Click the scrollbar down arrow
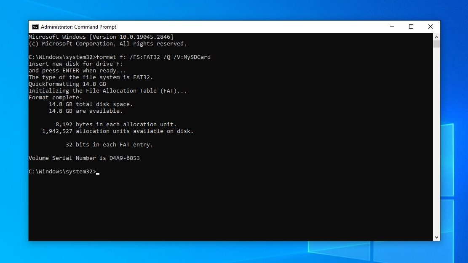Screen dimensions: 468x263 click(437, 237)
